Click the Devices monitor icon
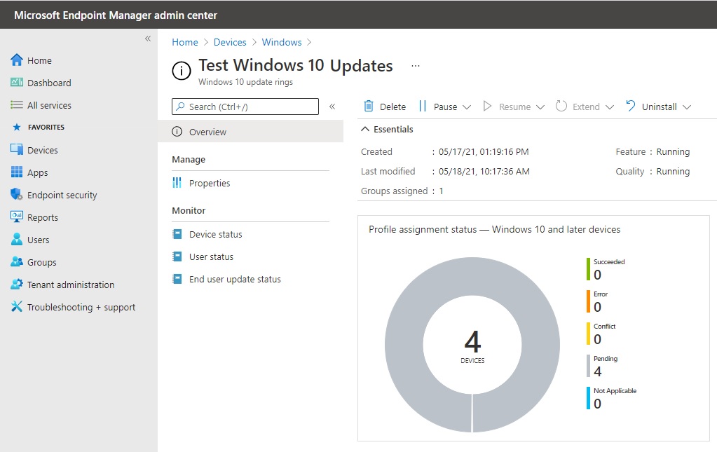 [x=17, y=149]
